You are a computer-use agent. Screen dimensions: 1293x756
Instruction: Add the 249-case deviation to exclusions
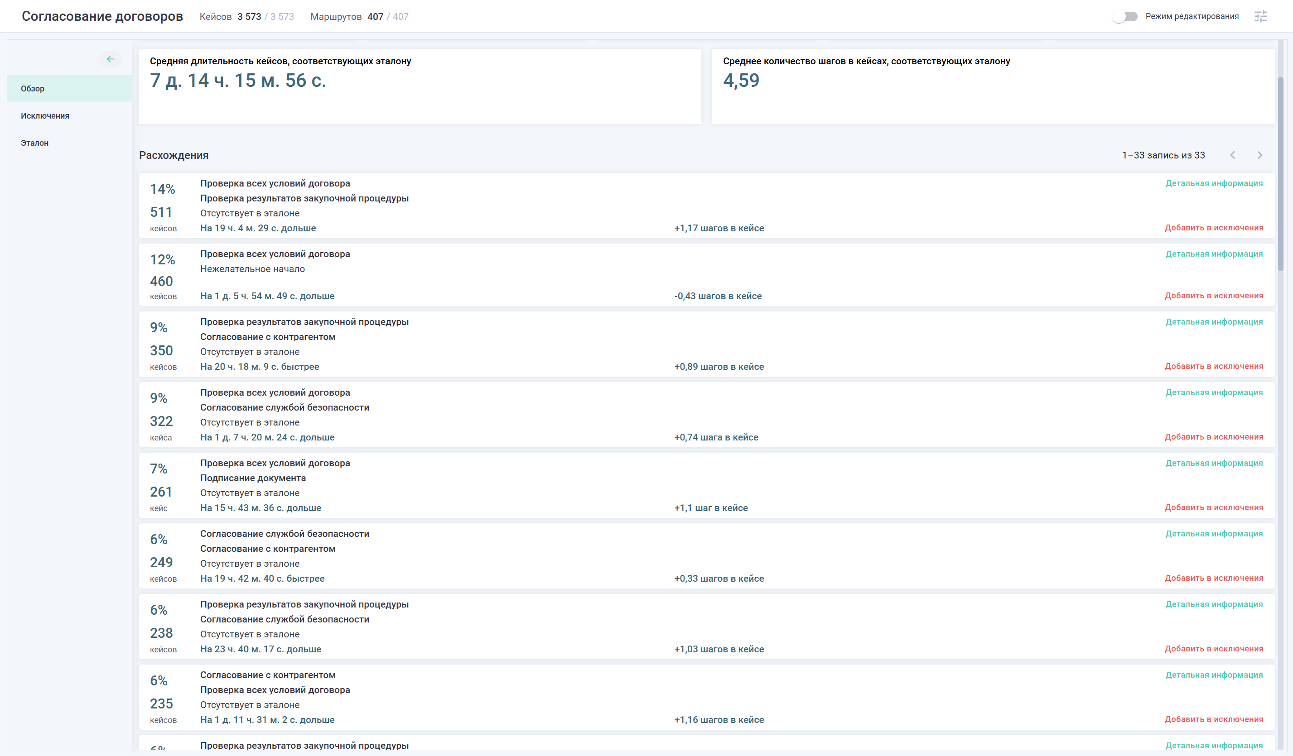1215,578
